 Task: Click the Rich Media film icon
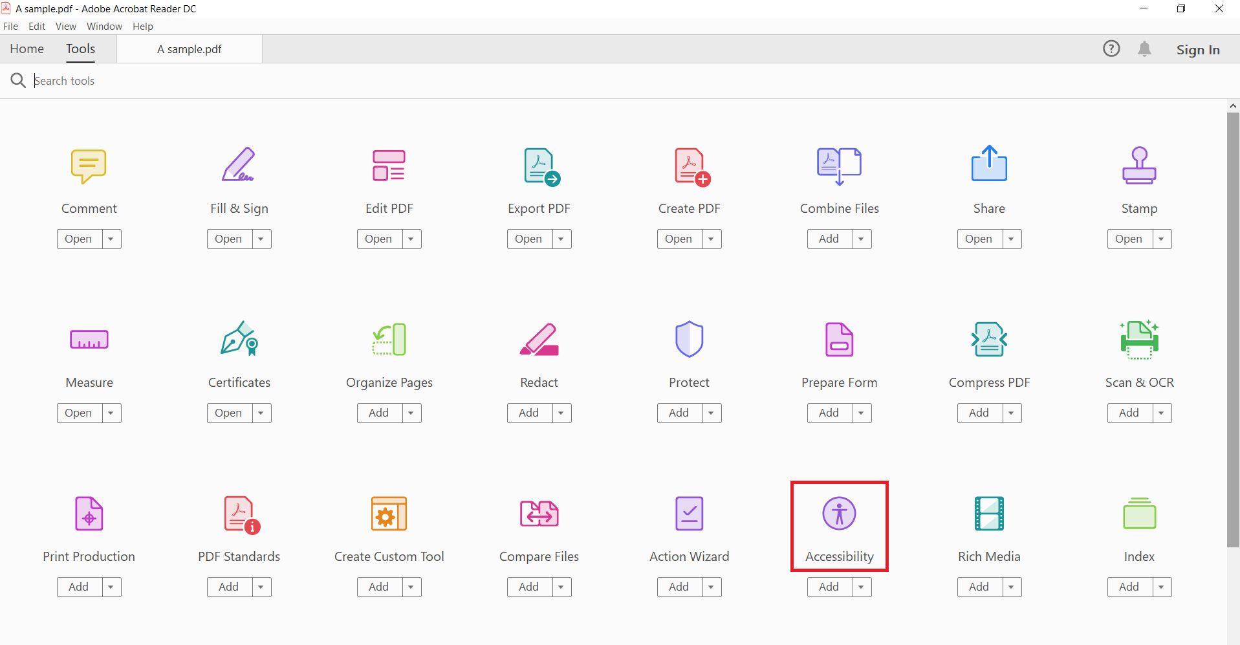click(x=989, y=513)
